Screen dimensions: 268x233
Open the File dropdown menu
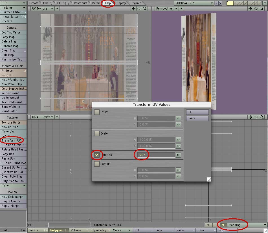click(13, 3)
